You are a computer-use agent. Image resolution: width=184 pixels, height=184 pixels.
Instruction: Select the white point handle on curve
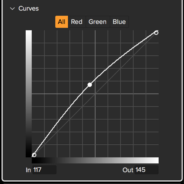[x=156, y=33]
